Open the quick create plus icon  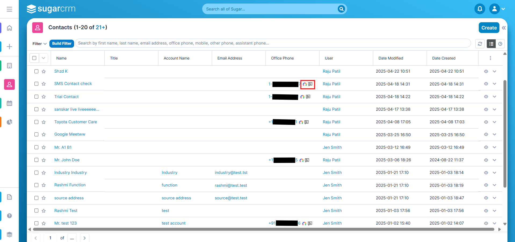9,47
